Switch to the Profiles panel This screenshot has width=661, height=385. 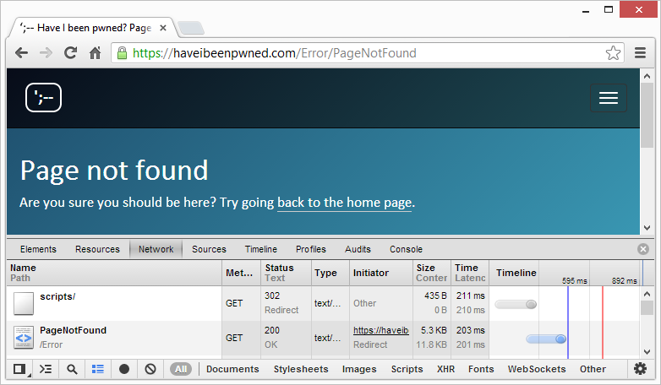click(311, 249)
